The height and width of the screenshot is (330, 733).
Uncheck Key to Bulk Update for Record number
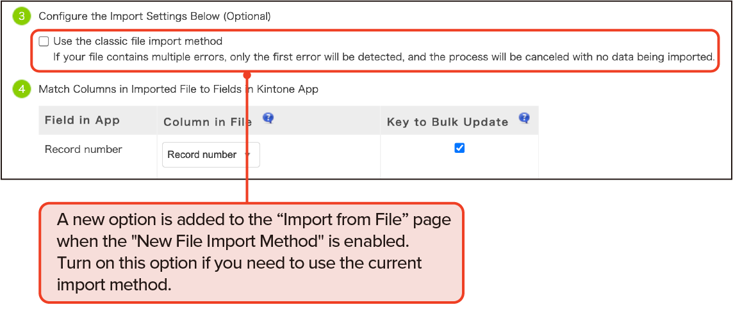coord(459,148)
